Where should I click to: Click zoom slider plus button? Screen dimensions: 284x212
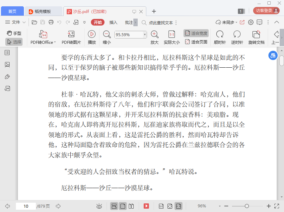pos(269,206)
